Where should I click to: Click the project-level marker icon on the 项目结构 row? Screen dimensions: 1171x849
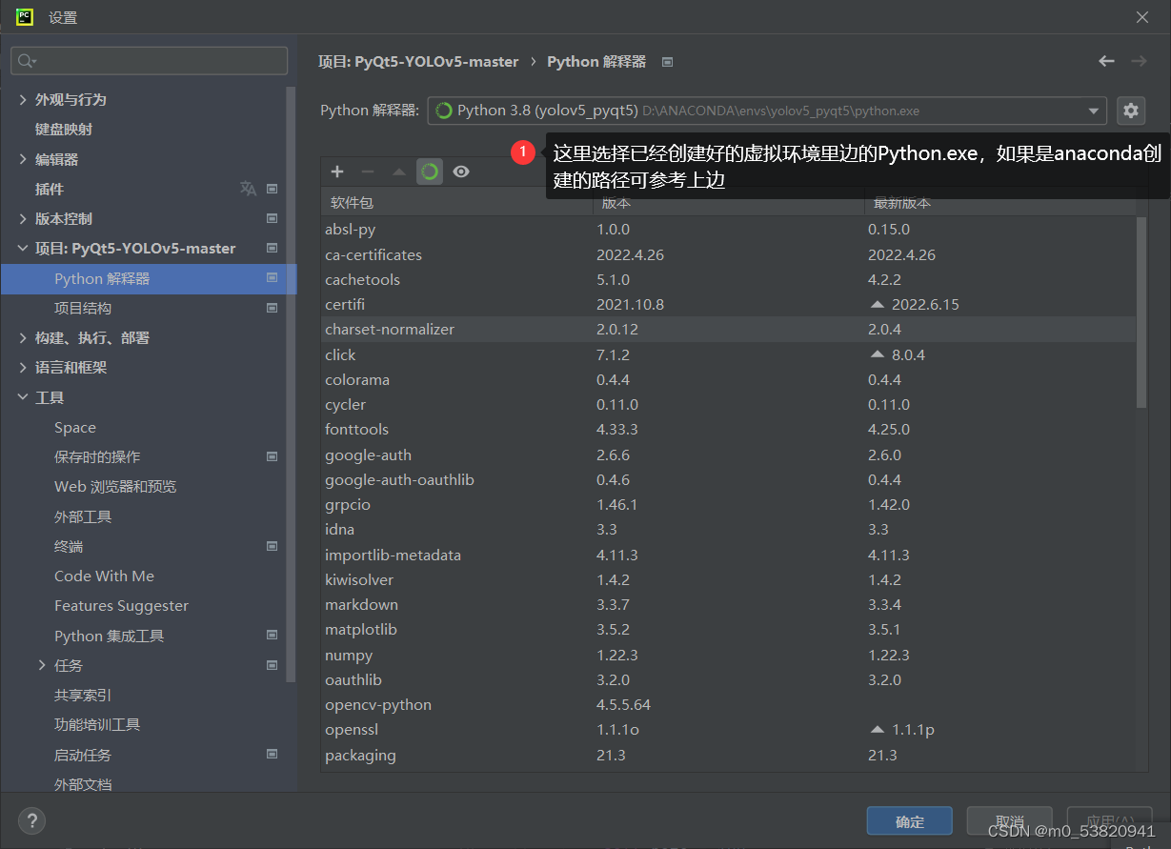[273, 308]
